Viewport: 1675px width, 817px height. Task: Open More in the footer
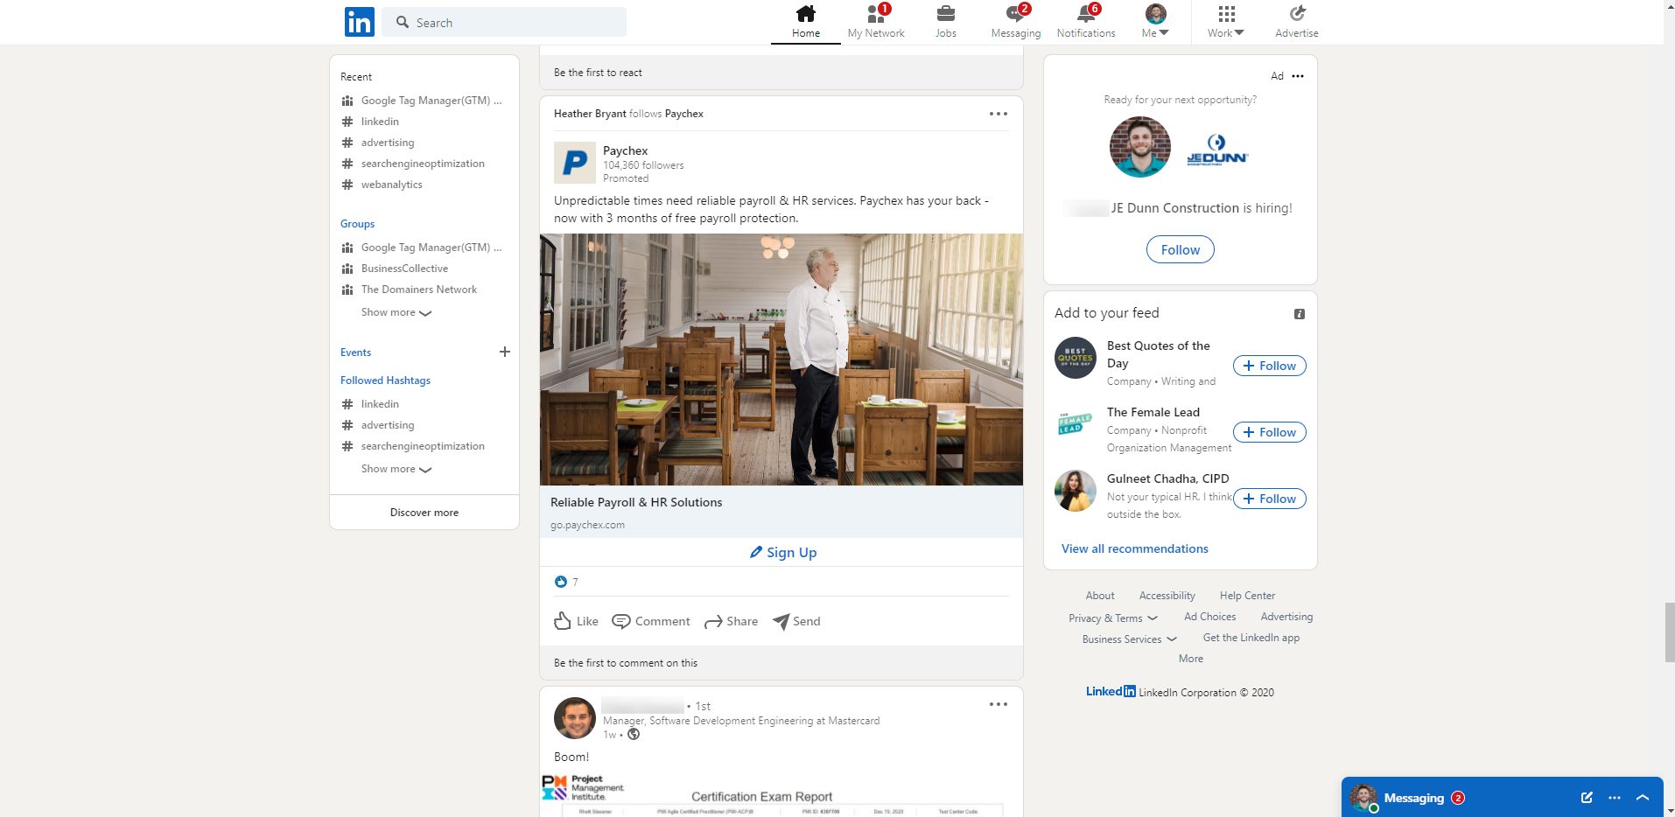coord(1190,659)
